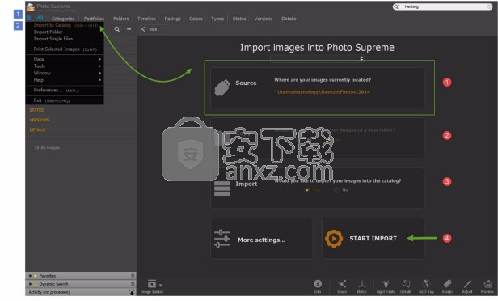Switch to the Categories tab
Screen dimensions: 498x301
pos(63,19)
